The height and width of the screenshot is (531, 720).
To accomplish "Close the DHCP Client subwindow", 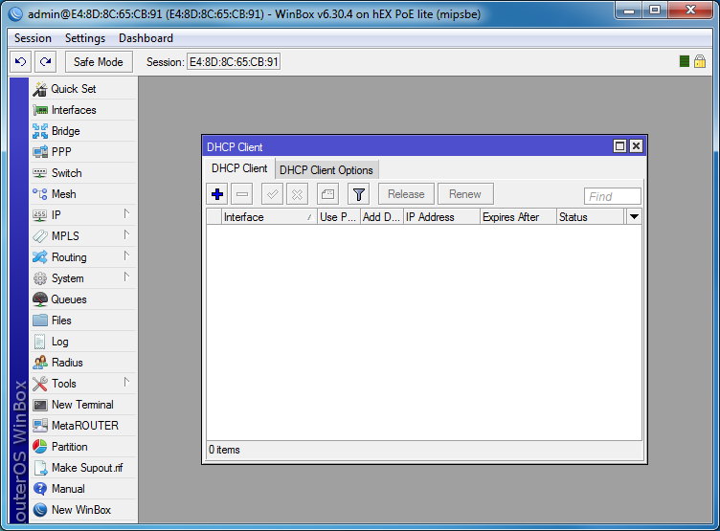I will point(636,146).
